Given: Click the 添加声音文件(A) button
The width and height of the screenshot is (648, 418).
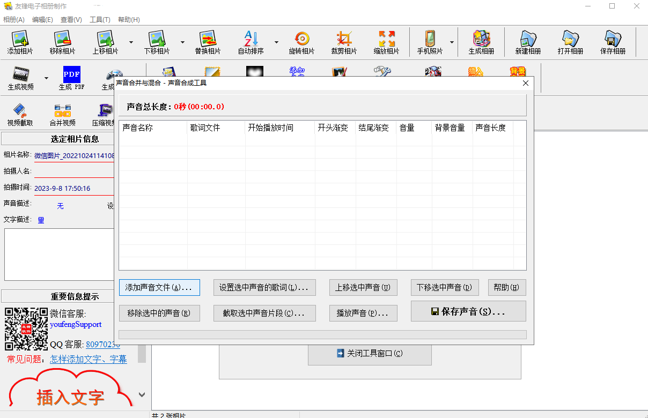Looking at the screenshot, I should click(159, 287).
